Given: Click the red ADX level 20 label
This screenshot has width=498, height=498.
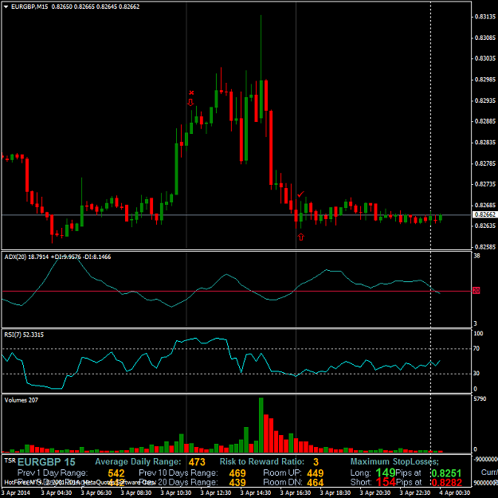Looking at the screenshot, I should [x=476, y=290].
